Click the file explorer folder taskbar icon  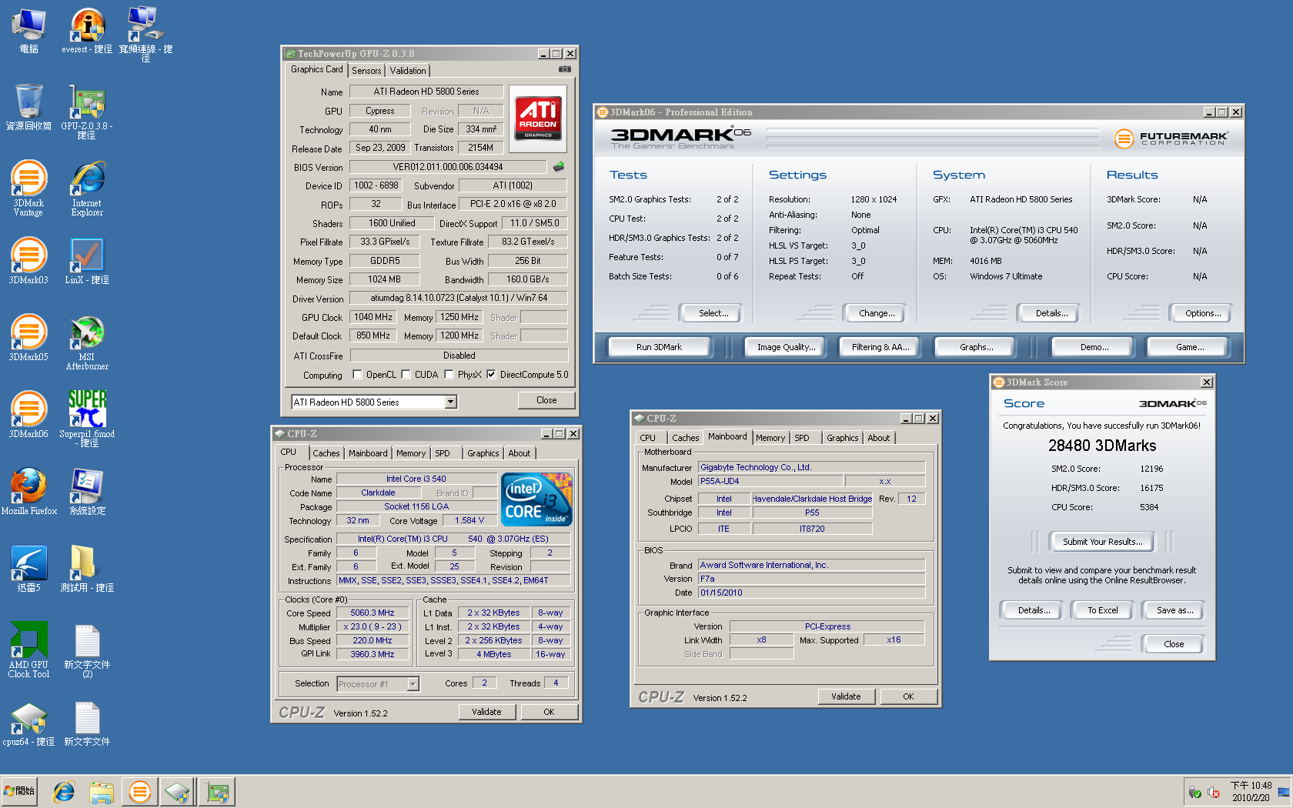(x=101, y=792)
